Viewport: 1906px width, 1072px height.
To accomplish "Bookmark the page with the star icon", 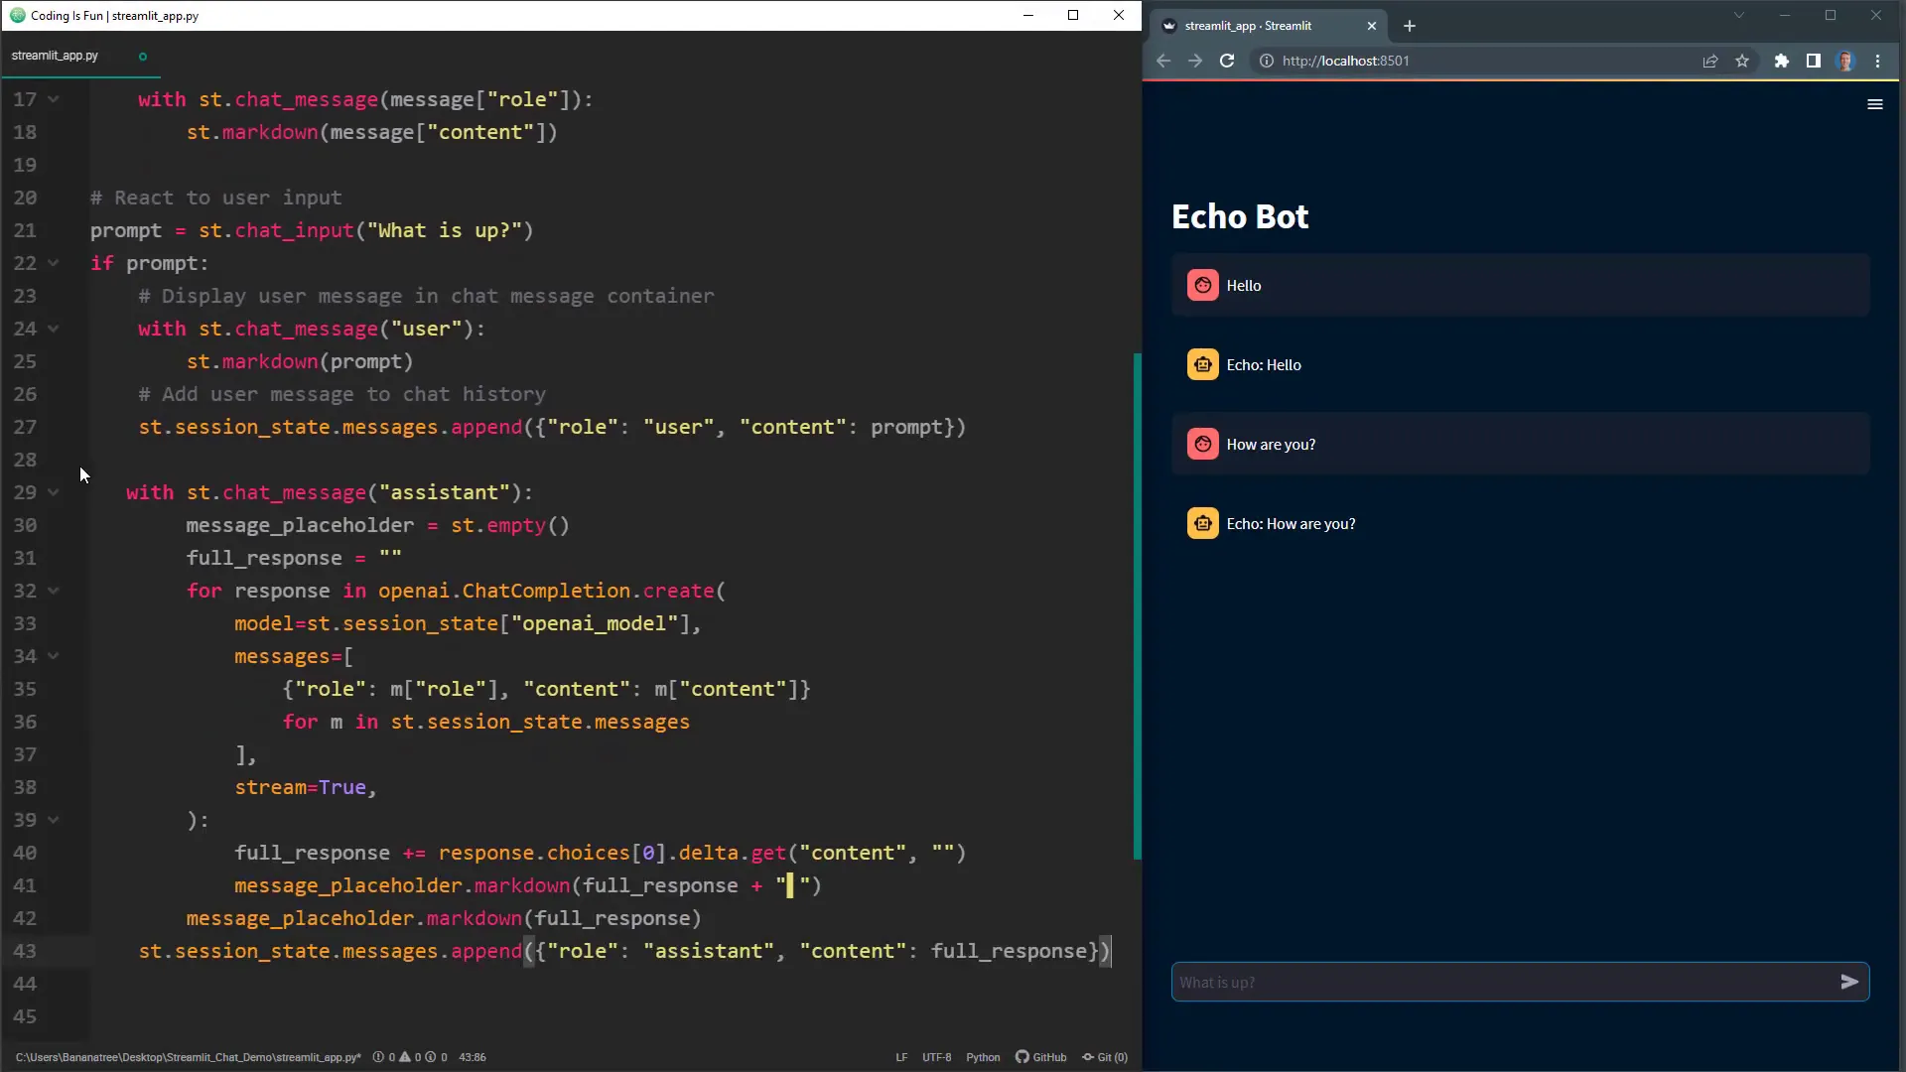I will 1743,61.
